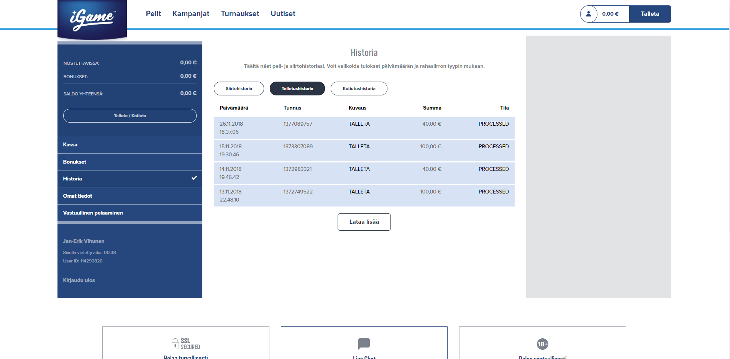Click TALLETA description of transaction 1373307089
Viewport: 730px width, 359px height.
[359, 146]
